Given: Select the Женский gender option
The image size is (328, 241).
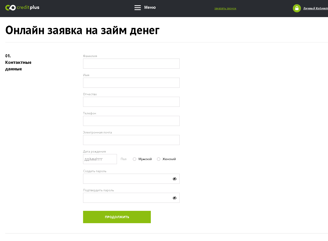Looking at the screenshot, I should [159, 159].
